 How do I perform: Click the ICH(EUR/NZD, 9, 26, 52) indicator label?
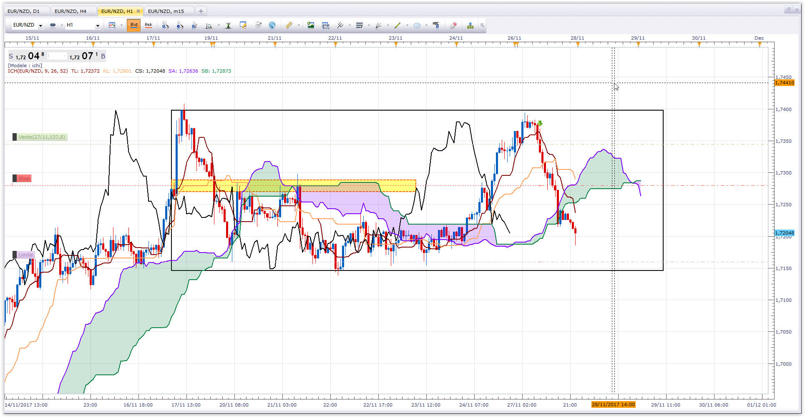pos(38,71)
